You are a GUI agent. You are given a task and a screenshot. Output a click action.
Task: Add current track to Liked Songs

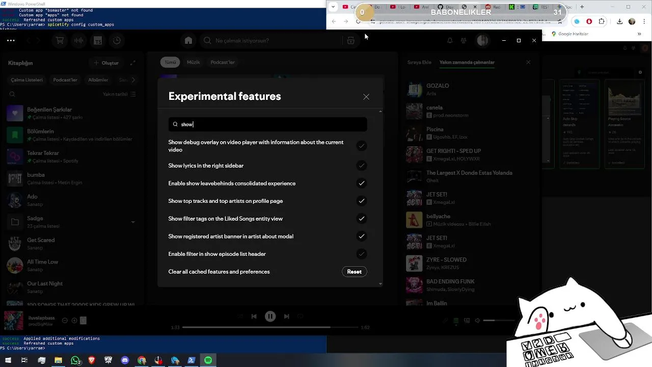pyautogui.click(x=74, y=321)
